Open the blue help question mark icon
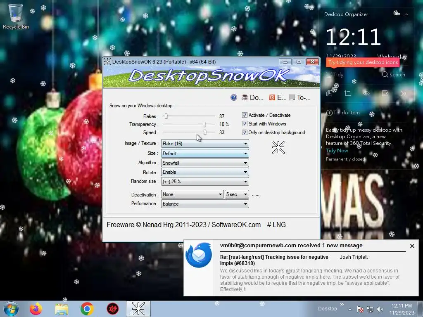The height and width of the screenshot is (317, 423). 234,97
